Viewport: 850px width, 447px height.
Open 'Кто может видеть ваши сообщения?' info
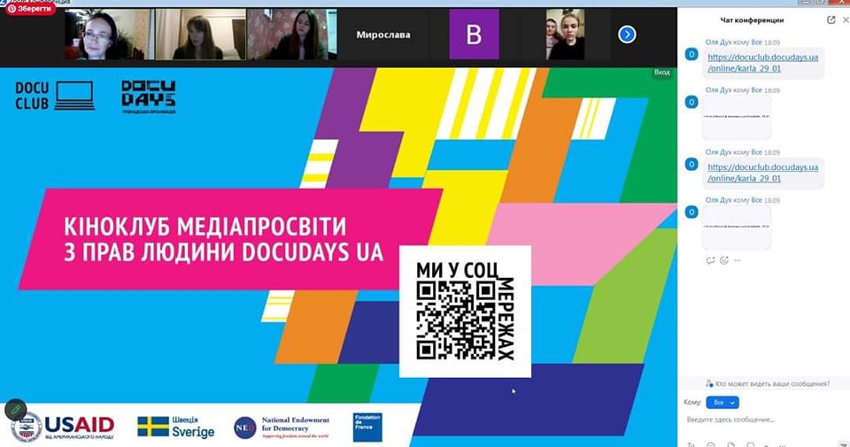point(768,383)
